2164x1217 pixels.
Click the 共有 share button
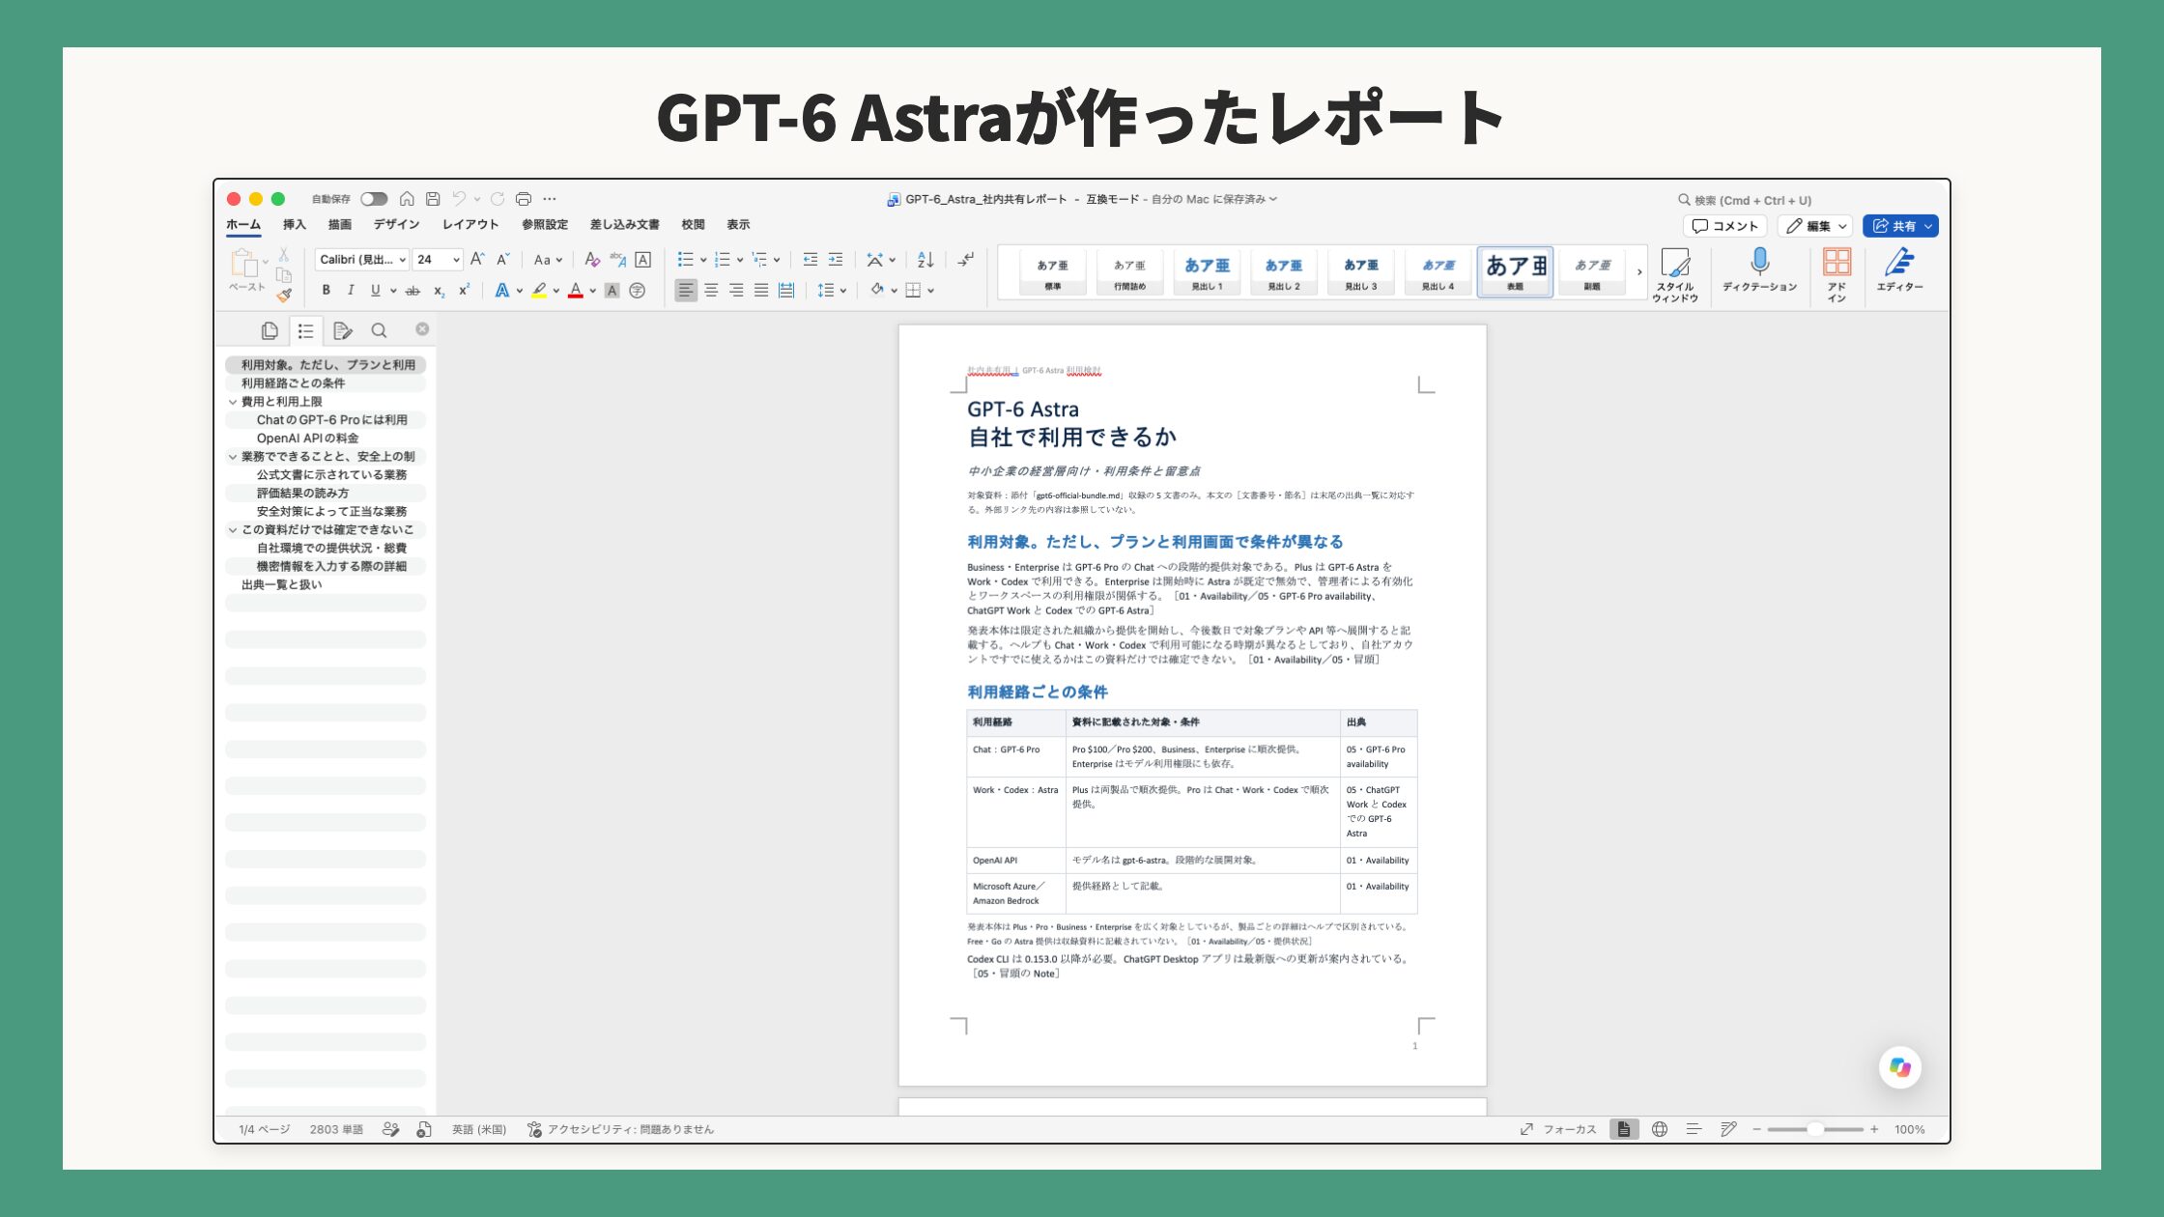click(1900, 226)
